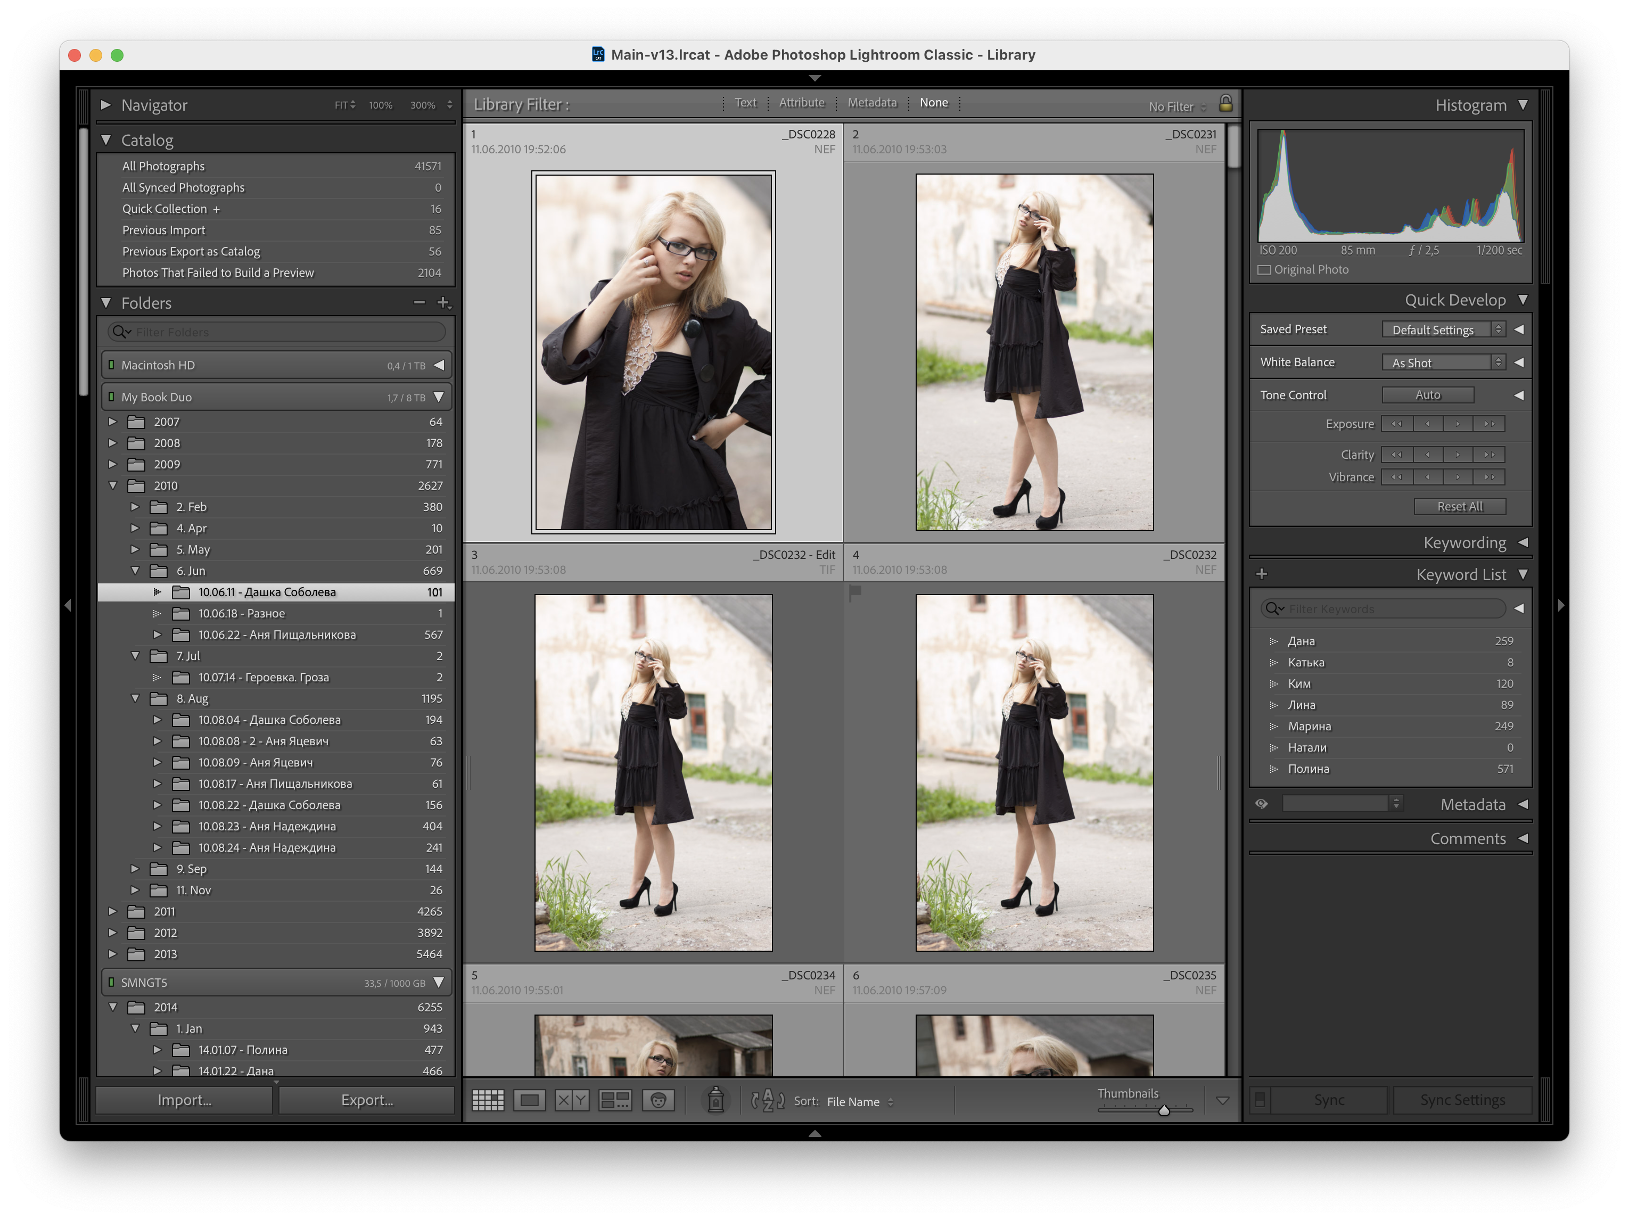Show filmstrip with bottom edge arrow

pos(814,1134)
